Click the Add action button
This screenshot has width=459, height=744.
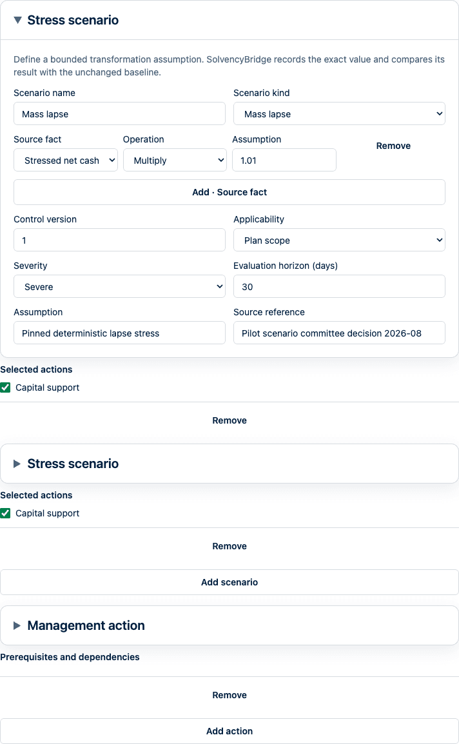pos(229,731)
